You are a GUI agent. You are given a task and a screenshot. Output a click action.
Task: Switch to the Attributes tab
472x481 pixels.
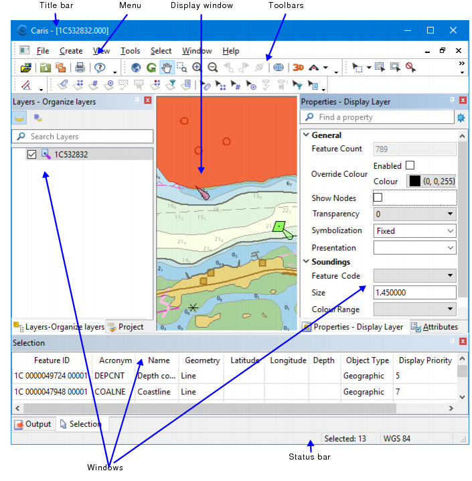435,327
